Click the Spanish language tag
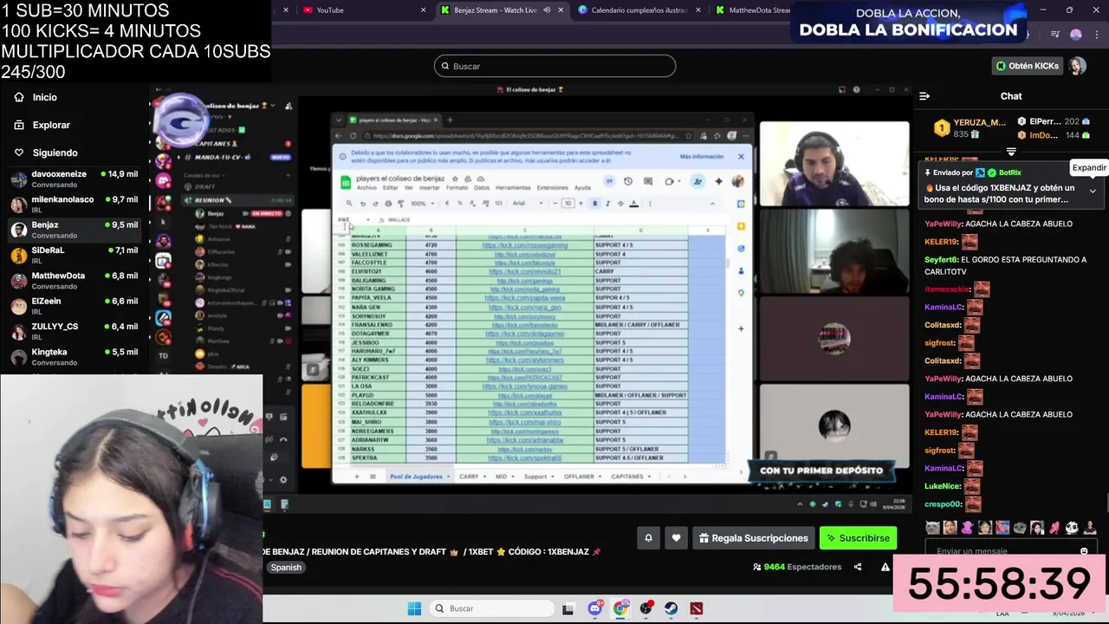The image size is (1109, 624). [286, 568]
